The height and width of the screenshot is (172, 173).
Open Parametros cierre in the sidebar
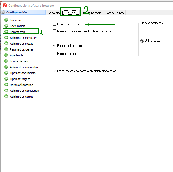click(x=21, y=49)
